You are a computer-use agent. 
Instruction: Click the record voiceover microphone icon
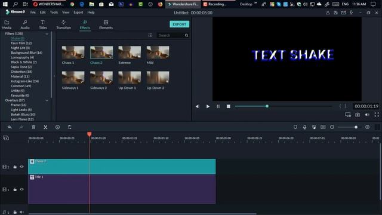pyautogui.click(x=304, y=127)
